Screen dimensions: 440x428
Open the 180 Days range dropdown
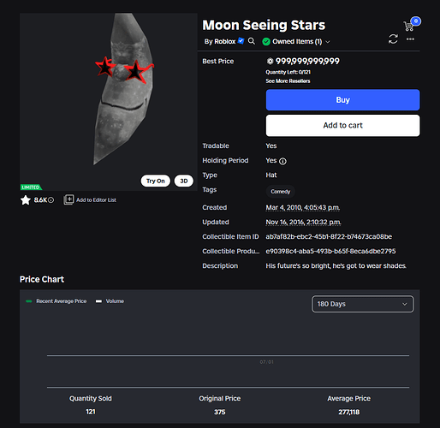363,304
